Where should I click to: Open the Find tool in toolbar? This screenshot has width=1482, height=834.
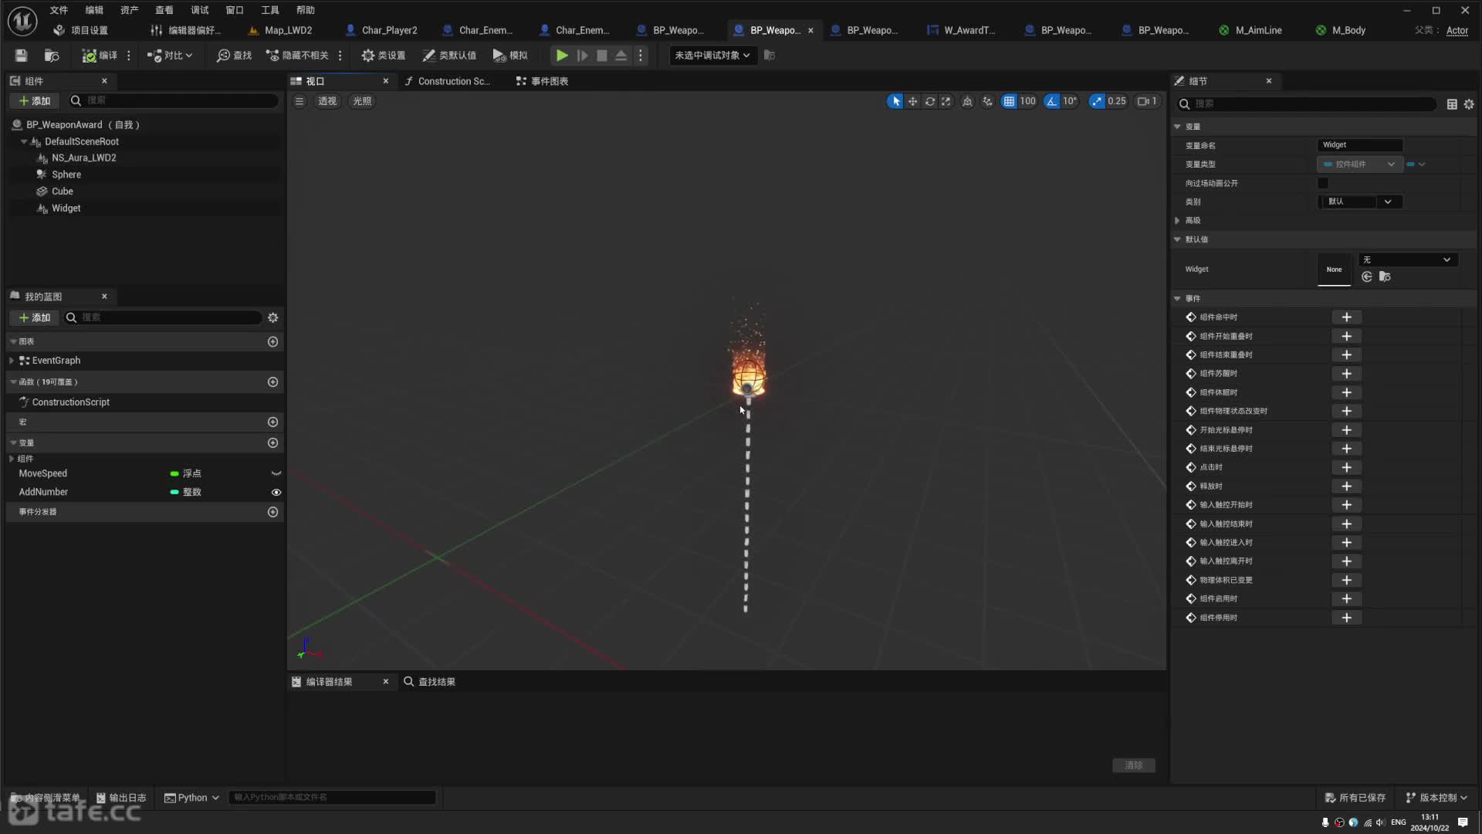235,56
